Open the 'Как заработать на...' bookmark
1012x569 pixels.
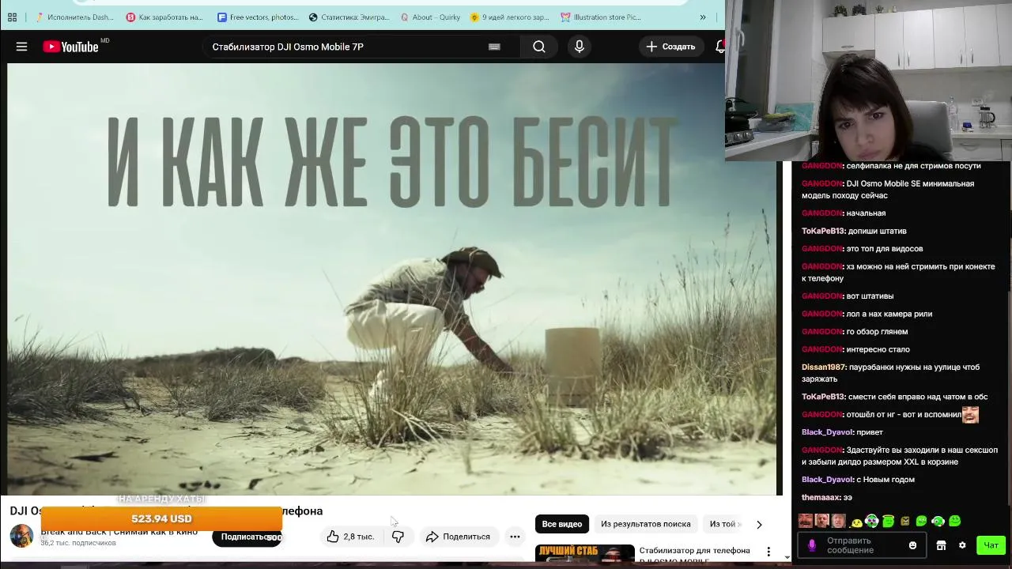click(164, 17)
